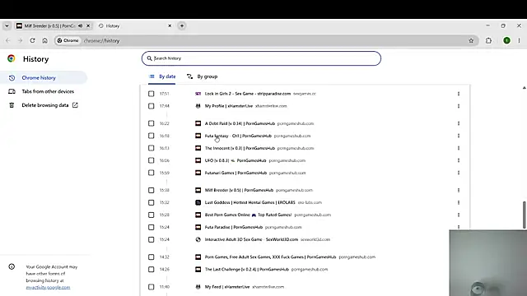Click the scrollbar up arrow
Viewport: 527px width, 296px height.
tap(524, 88)
